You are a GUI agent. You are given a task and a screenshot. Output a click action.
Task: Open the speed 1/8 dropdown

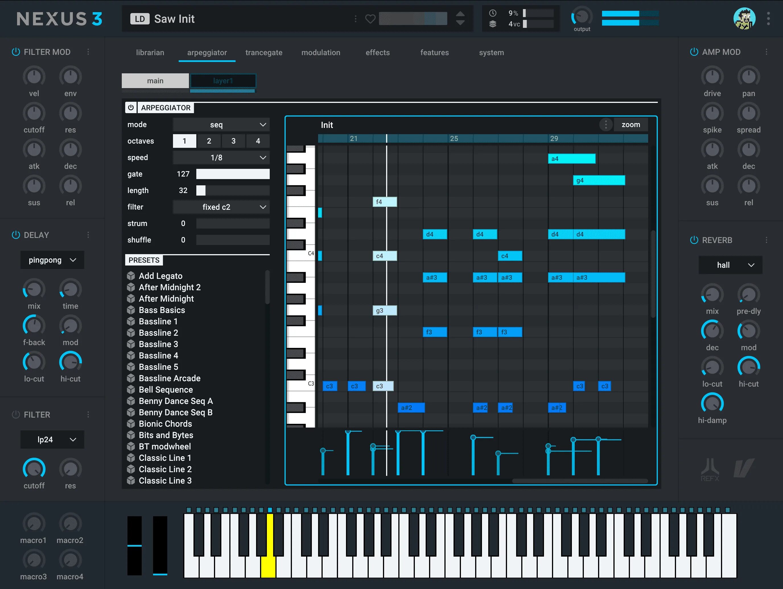click(221, 157)
